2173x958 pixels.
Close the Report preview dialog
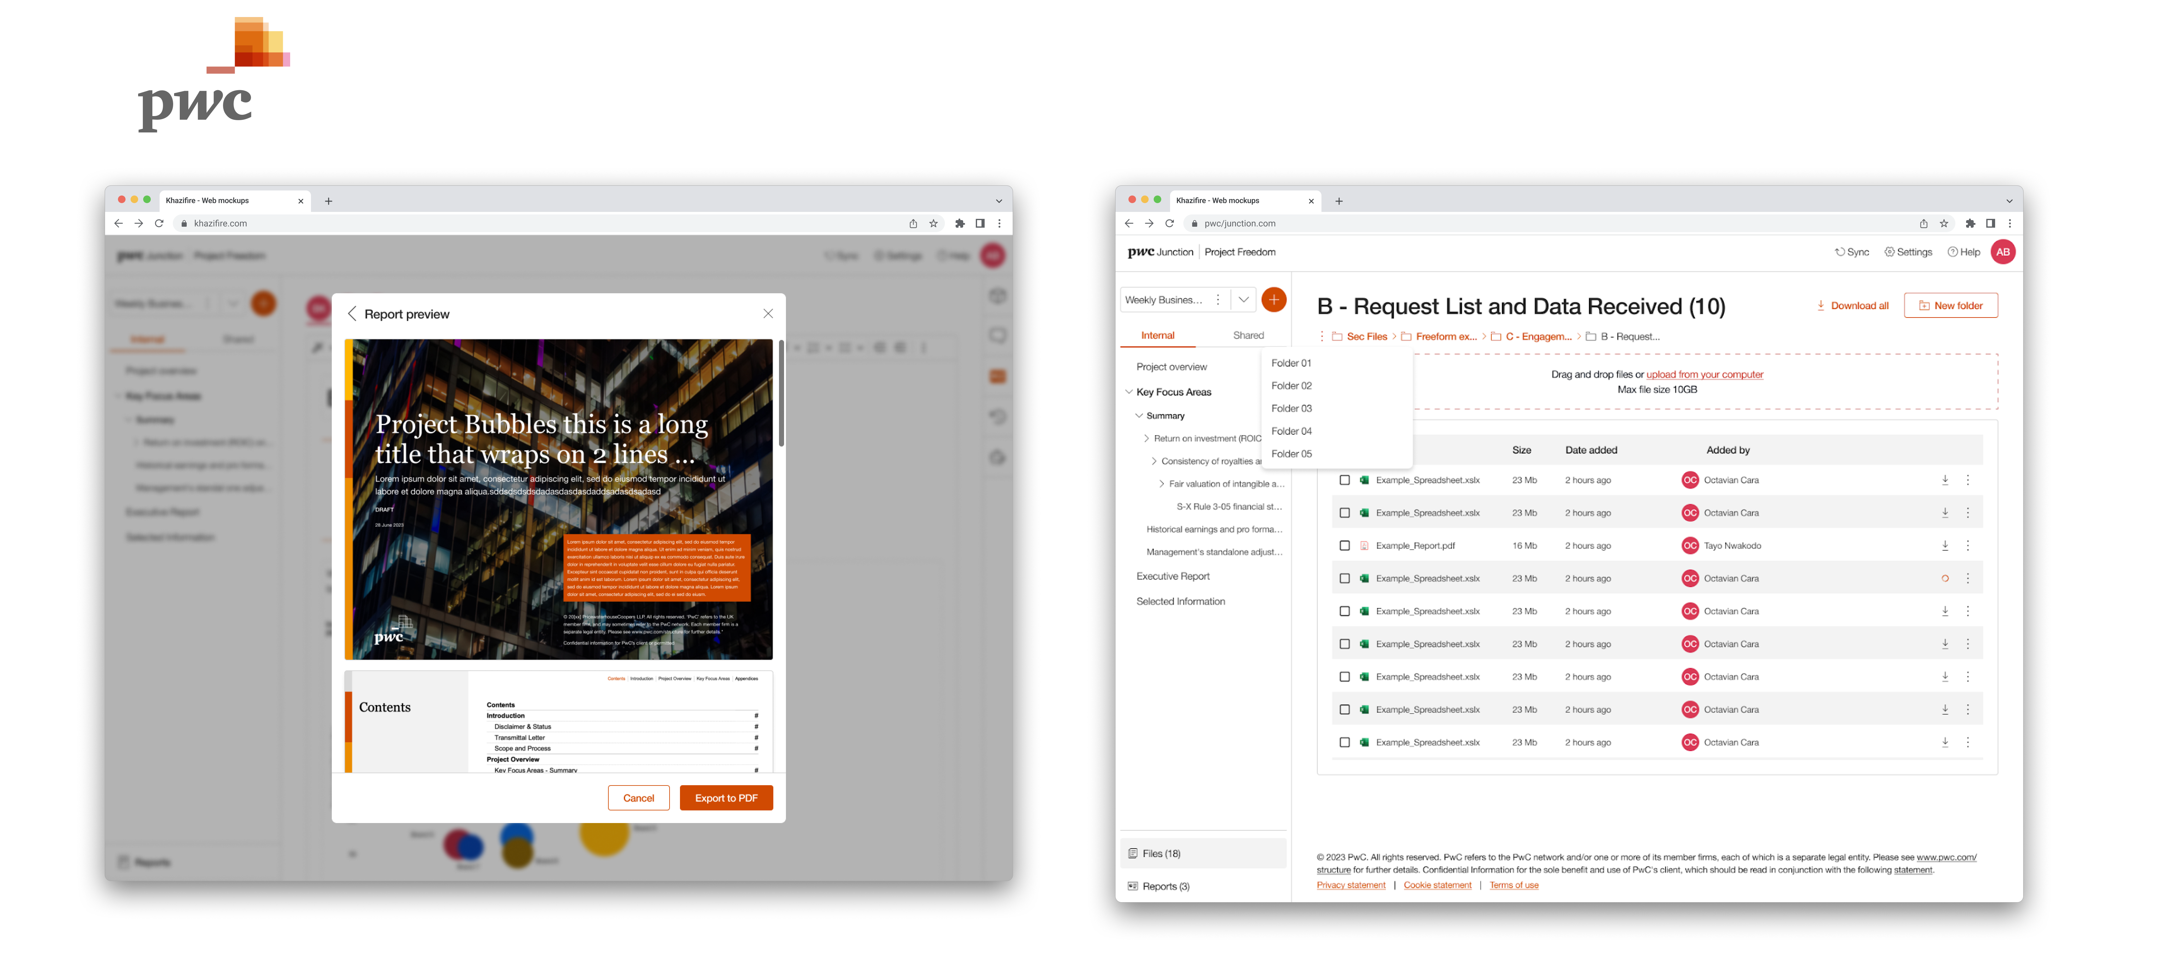768,314
